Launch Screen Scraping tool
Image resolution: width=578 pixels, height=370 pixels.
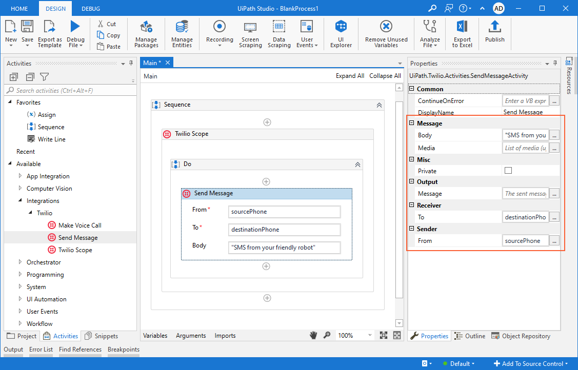250,34
